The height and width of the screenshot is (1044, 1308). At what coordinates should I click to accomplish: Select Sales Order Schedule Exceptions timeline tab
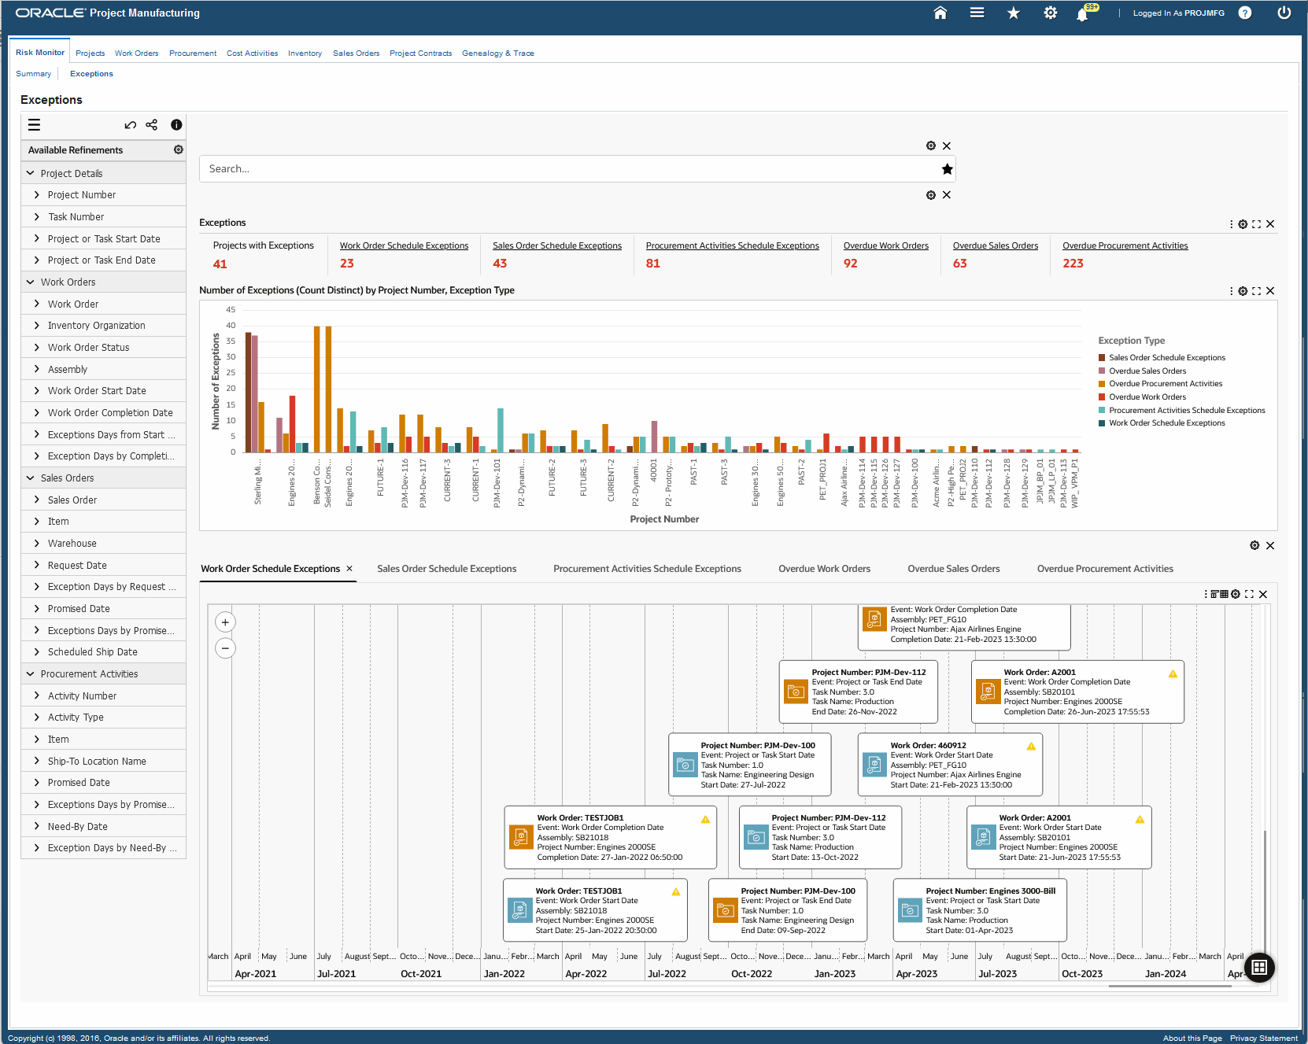[446, 569]
